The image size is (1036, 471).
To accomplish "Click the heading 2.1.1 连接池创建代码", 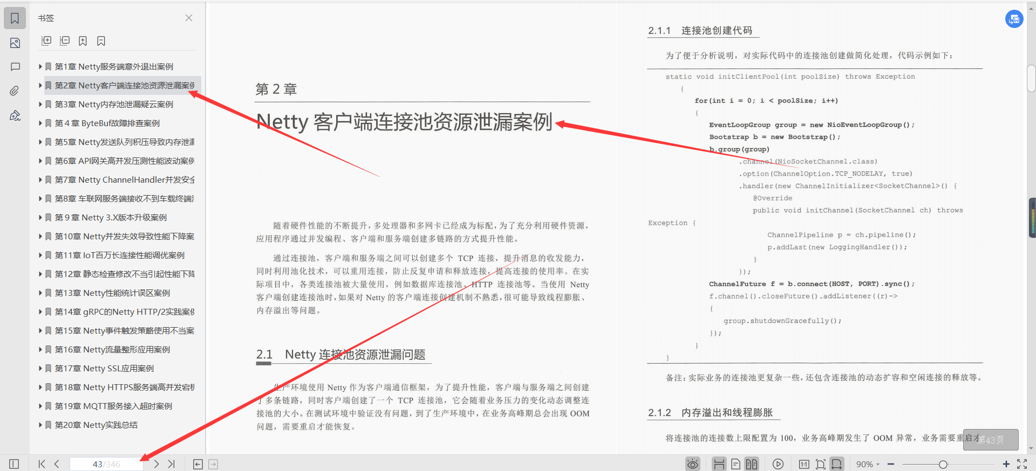I will (700, 31).
